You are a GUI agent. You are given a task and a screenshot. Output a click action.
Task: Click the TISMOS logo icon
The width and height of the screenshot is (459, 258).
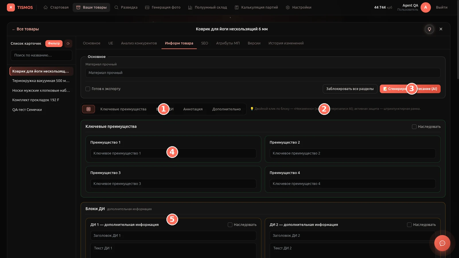pos(11,7)
